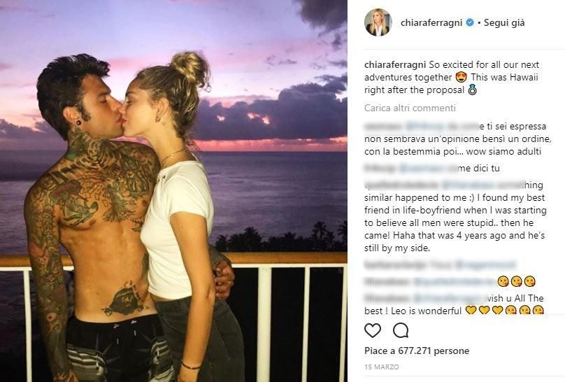The width and height of the screenshot is (565, 382).
Task: Open the Piace a 677.271 persone likes list
Action: pos(417,351)
